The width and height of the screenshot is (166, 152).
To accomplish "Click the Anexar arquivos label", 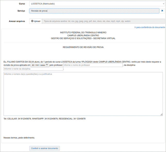I will 17,21.
